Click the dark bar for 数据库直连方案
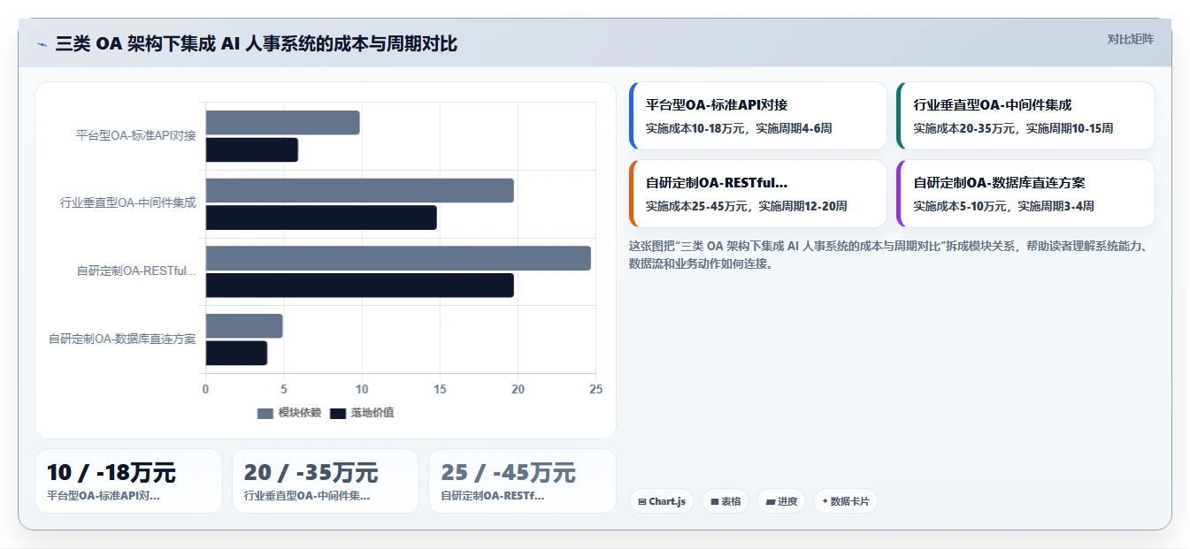Viewport: 1190px width, 549px height. 236,354
